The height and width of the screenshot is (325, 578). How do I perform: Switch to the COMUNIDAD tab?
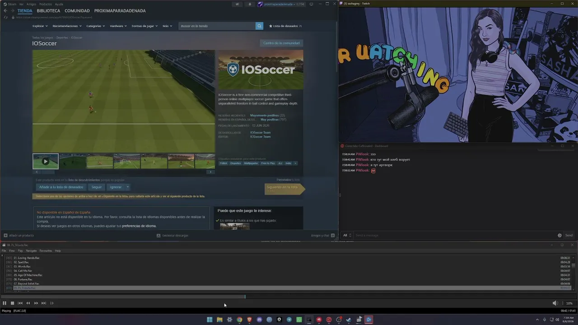point(77,11)
